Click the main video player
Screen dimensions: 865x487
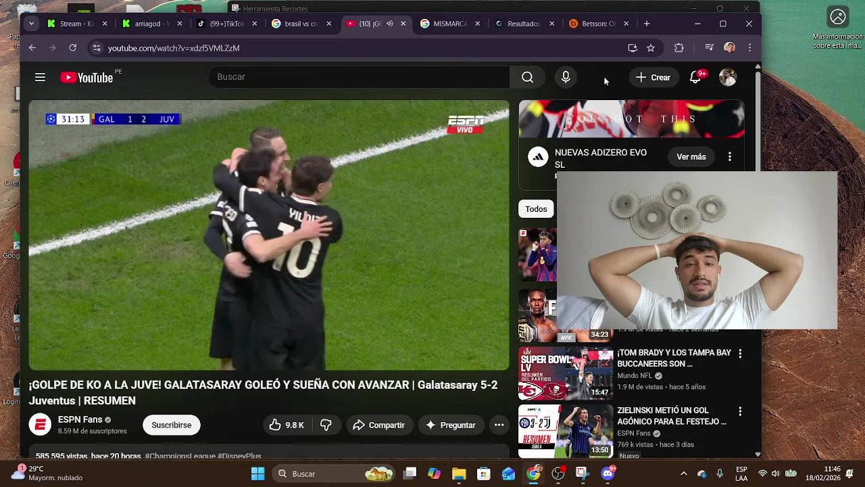pyautogui.click(x=269, y=235)
